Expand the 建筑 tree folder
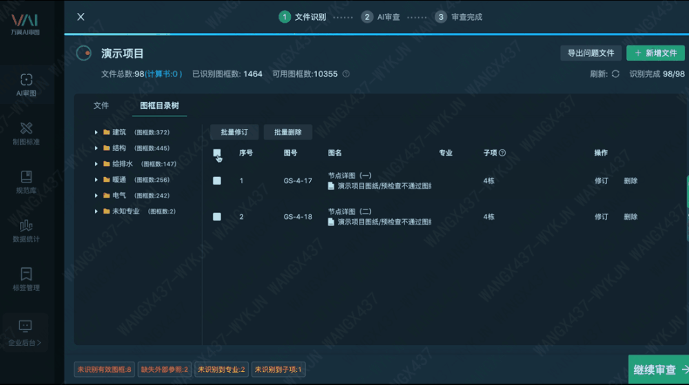The width and height of the screenshot is (689, 385). pyautogui.click(x=96, y=132)
